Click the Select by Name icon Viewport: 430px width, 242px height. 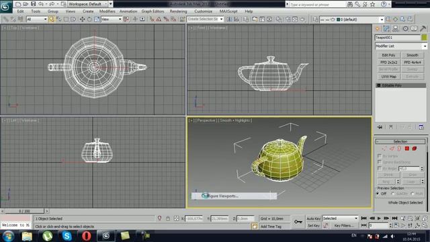(x=58, y=19)
